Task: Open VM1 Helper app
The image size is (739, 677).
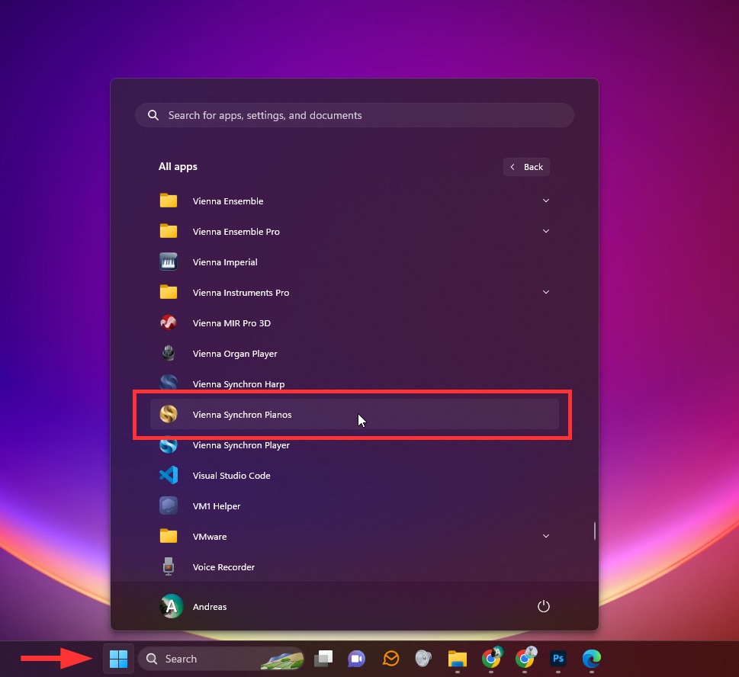Action: (355, 506)
